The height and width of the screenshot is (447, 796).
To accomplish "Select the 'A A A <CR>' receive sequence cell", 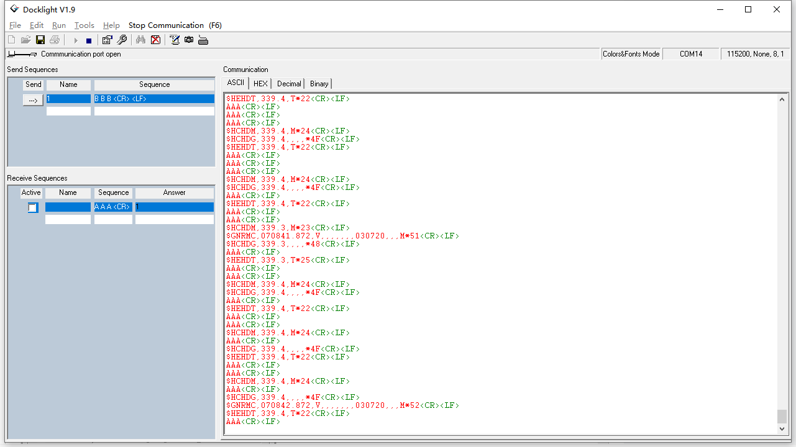I will click(113, 207).
